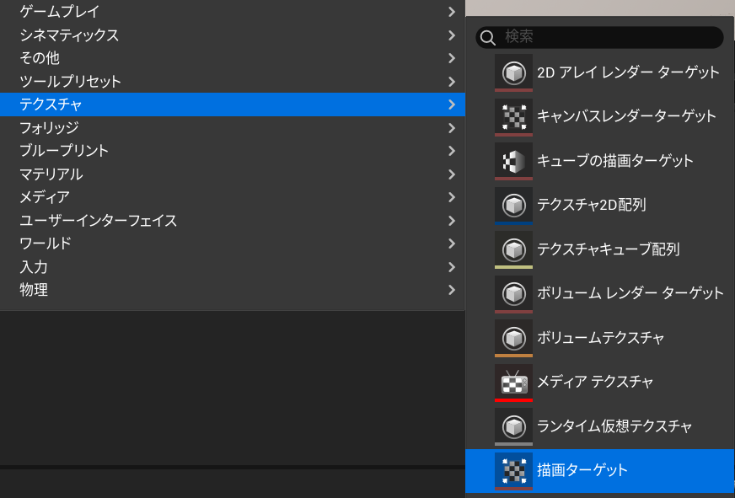
Task: Click the ランタイム仮想テクスチャ icon
Action: (513, 426)
